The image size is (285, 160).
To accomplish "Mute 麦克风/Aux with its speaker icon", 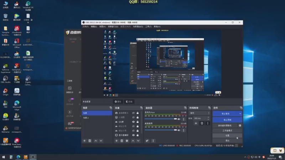I will (x=179, y=119).
